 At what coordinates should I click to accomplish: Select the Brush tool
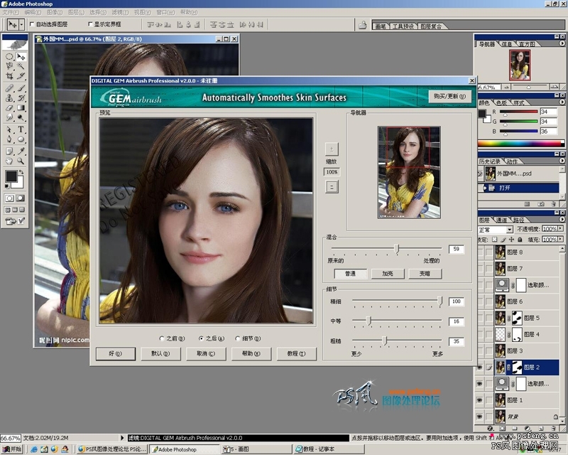click(x=21, y=88)
